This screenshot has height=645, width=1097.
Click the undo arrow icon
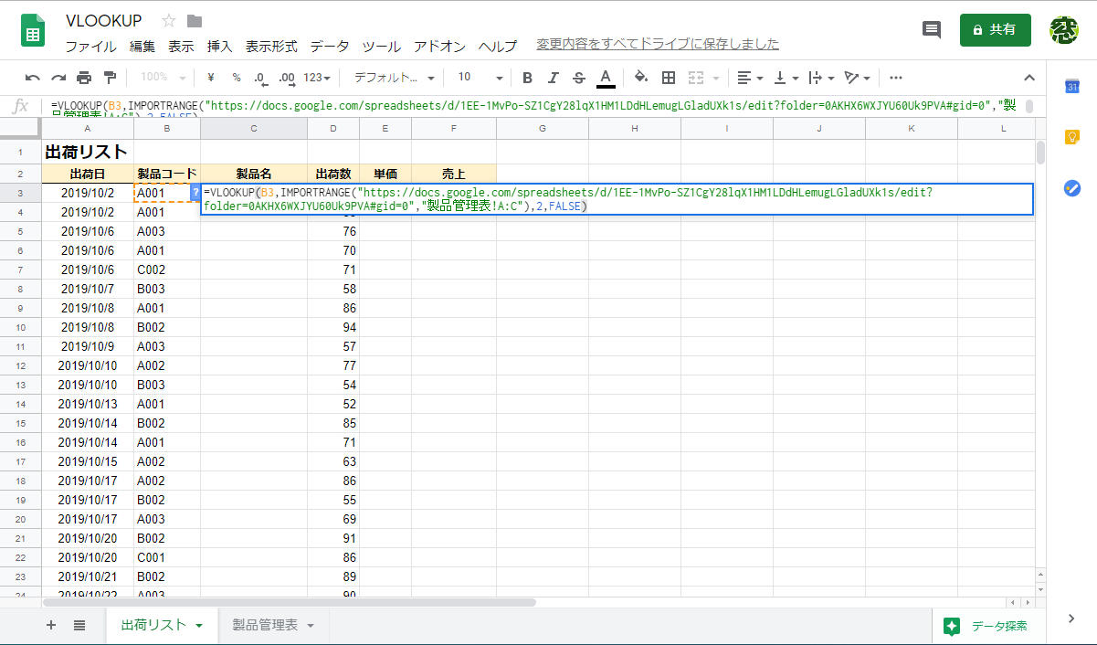point(33,78)
